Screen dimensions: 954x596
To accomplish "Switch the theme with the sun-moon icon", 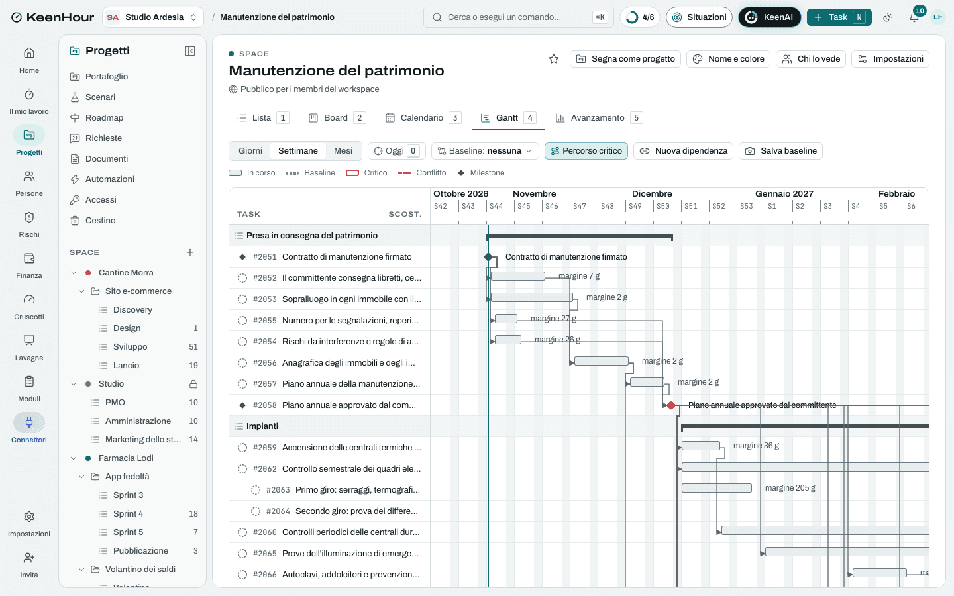I will tap(888, 17).
